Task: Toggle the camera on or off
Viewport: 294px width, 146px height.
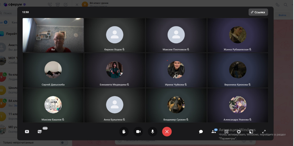Action: [x=138, y=132]
